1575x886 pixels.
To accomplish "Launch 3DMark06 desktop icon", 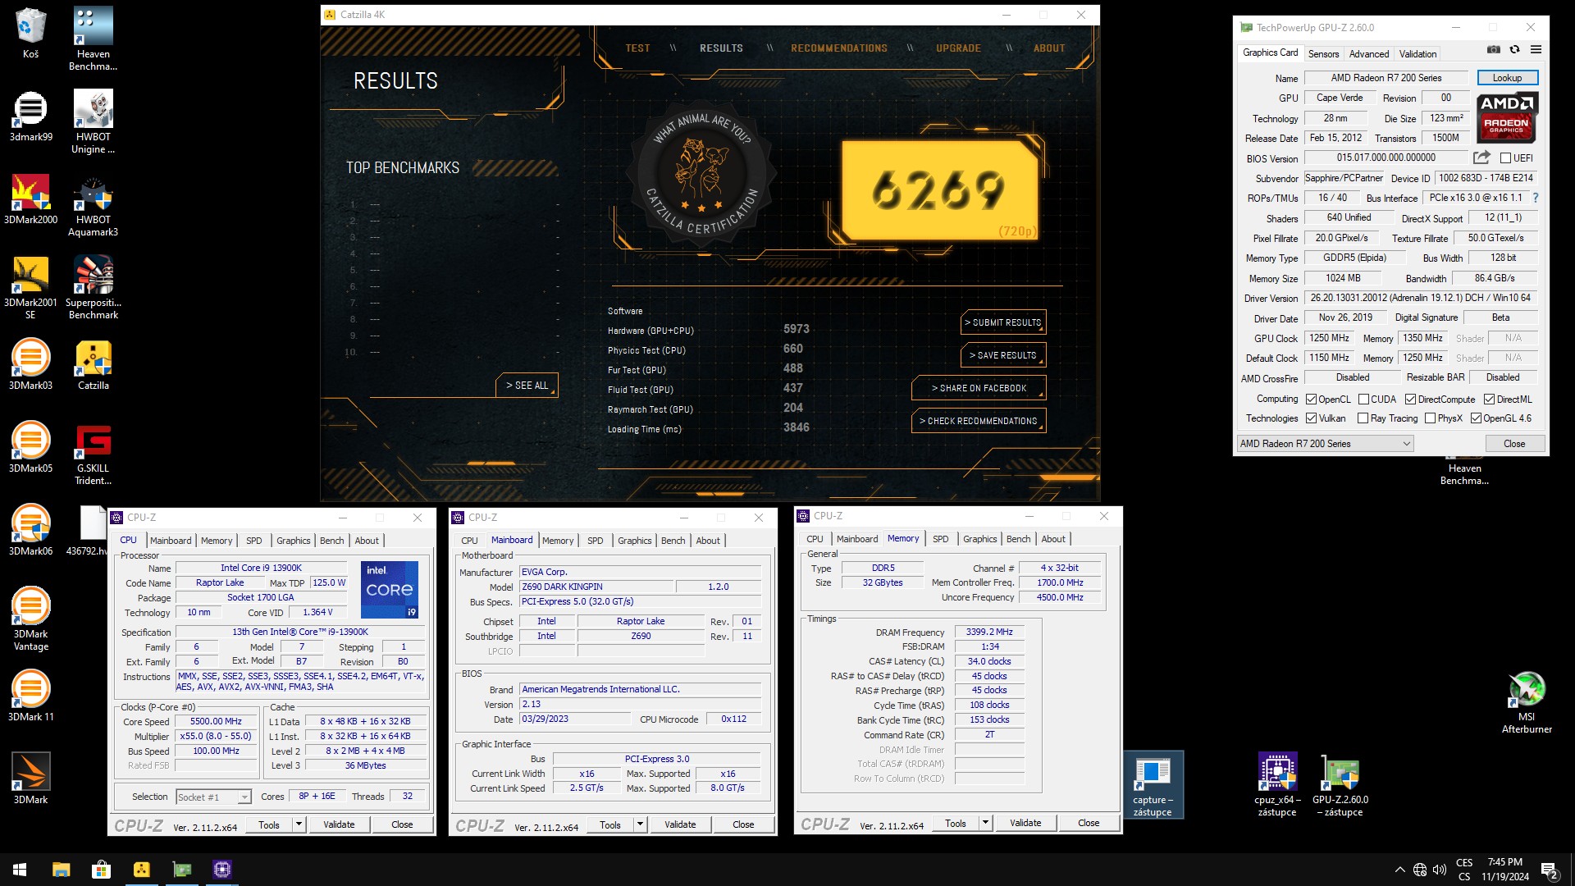I will (x=30, y=530).
